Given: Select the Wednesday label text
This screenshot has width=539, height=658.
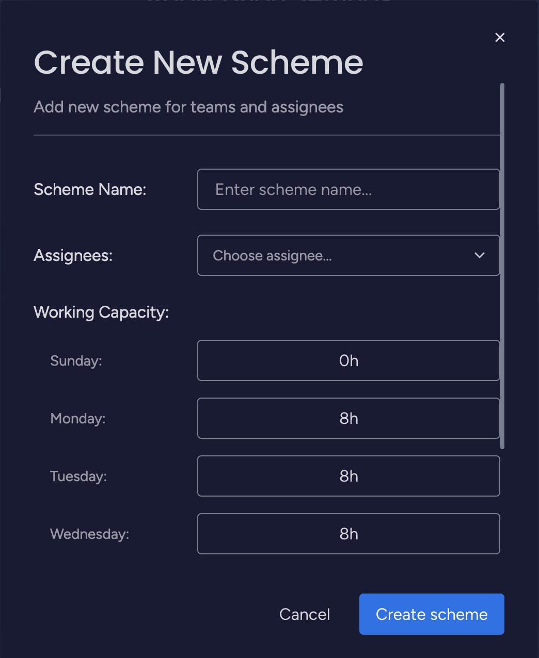Looking at the screenshot, I should pyautogui.click(x=90, y=534).
